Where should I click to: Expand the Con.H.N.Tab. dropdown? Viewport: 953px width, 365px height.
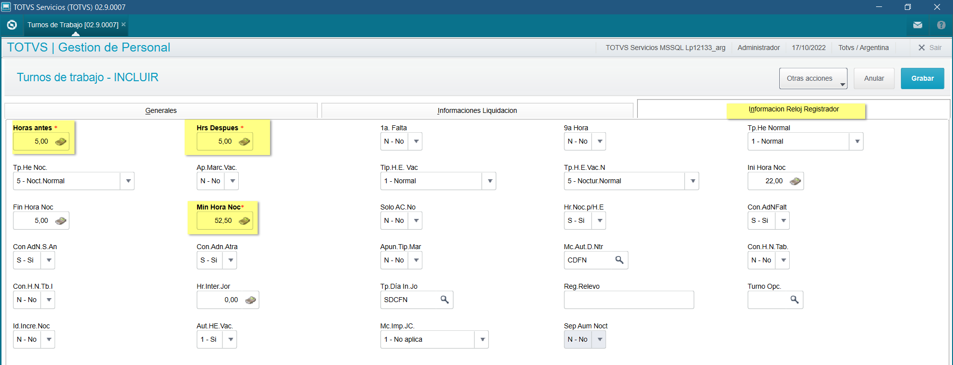[783, 260]
